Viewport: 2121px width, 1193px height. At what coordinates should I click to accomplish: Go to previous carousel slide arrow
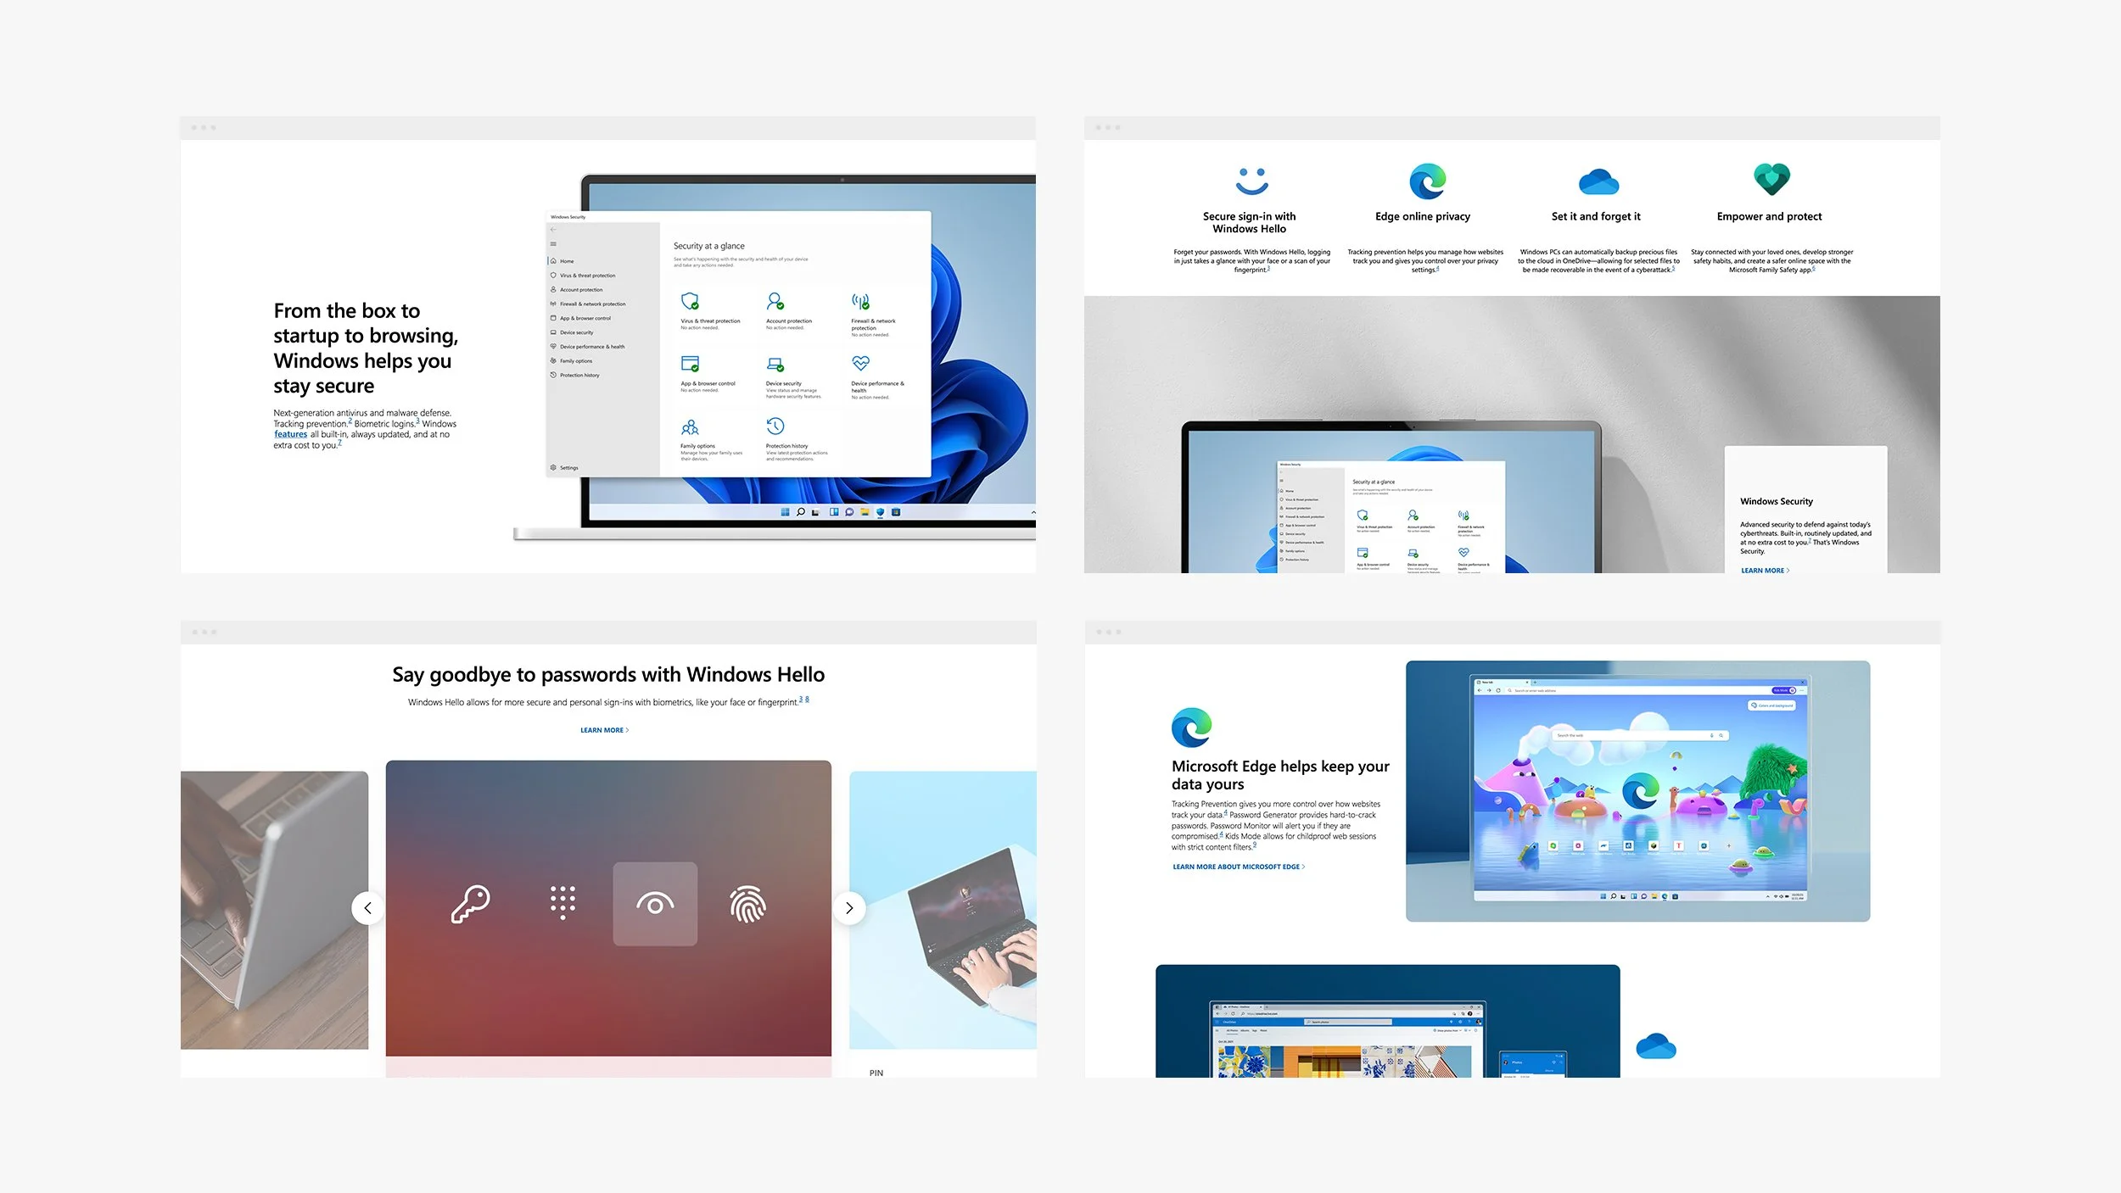point(367,908)
